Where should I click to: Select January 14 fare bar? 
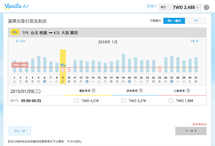point(93,66)
